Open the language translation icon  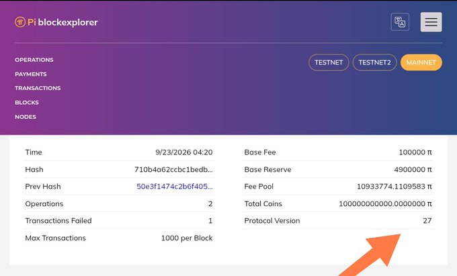pos(400,22)
